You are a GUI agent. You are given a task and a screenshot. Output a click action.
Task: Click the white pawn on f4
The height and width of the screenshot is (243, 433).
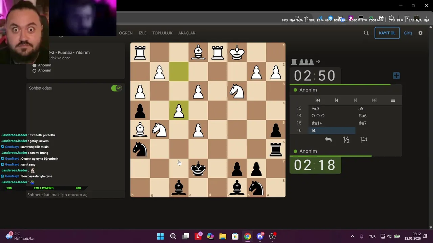point(179,110)
